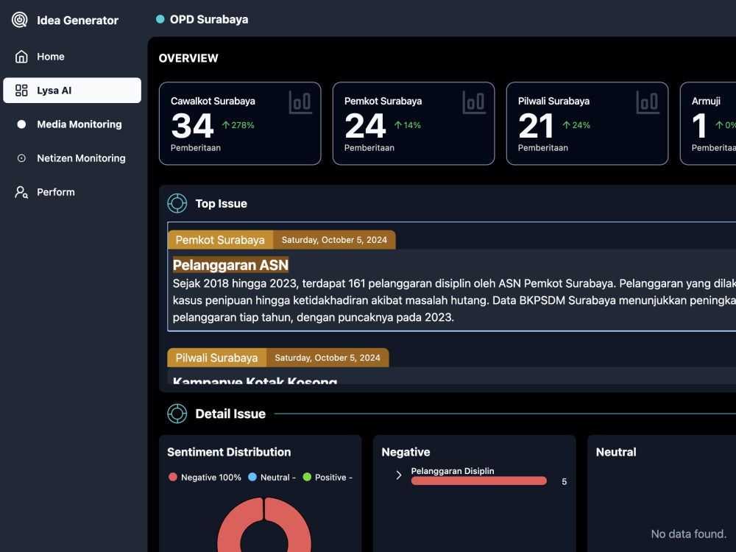Click the Detail Issue heading text

point(230,414)
